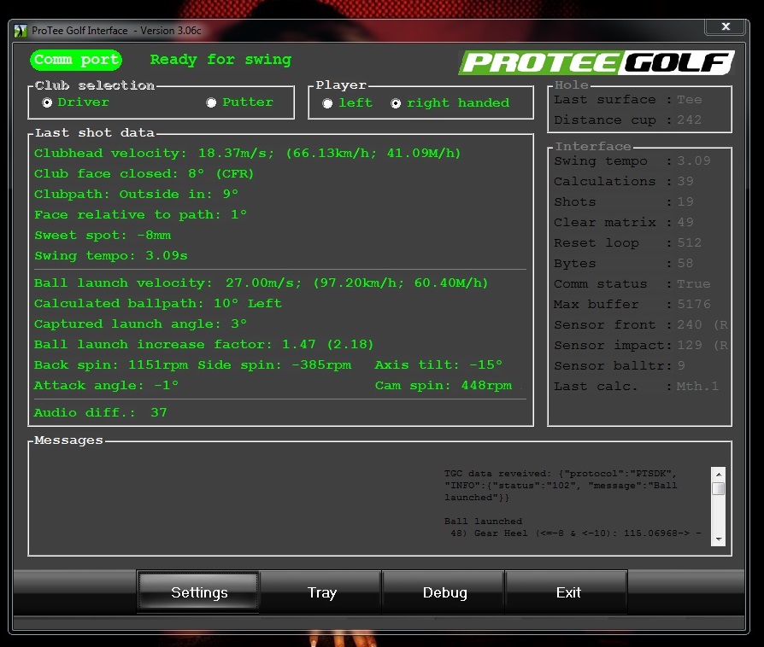Click the 'Sweet spot: -8mm' line
This screenshot has height=647, width=764.
[x=103, y=235]
